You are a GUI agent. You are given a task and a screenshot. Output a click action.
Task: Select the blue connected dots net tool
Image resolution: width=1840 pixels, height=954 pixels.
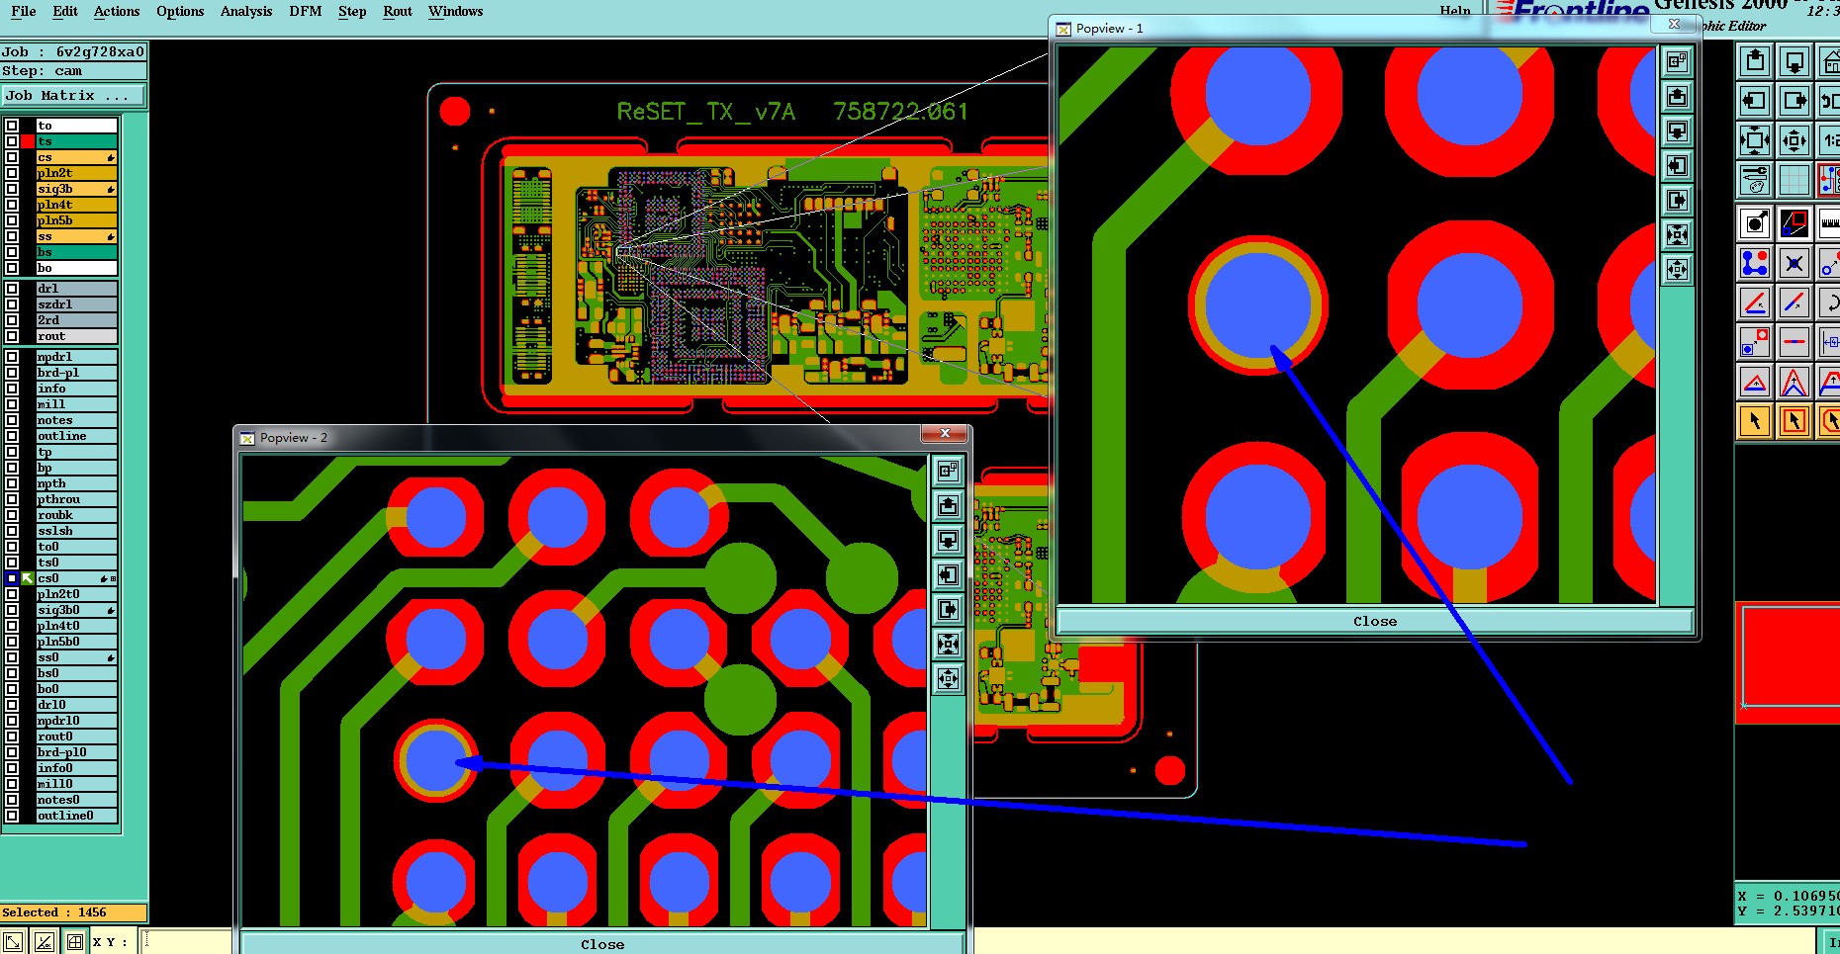(x=1755, y=263)
